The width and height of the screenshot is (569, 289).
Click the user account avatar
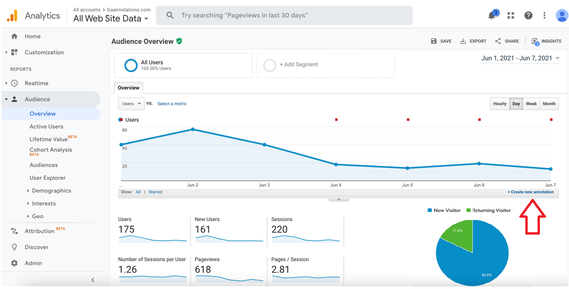pyautogui.click(x=561, y=15)
